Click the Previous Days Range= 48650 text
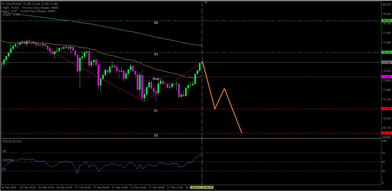 pos(41,8)
